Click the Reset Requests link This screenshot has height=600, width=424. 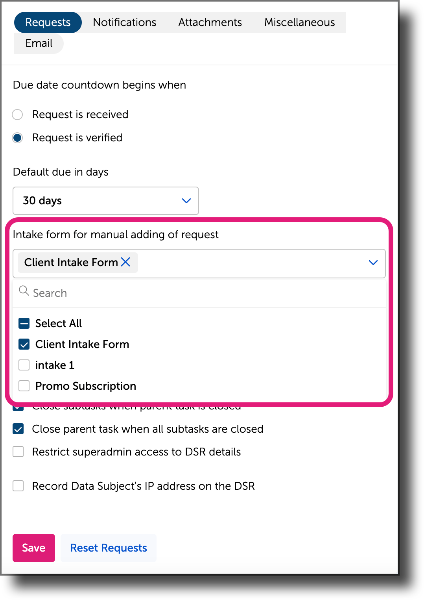pyautogui.click(x=109, y=548)
